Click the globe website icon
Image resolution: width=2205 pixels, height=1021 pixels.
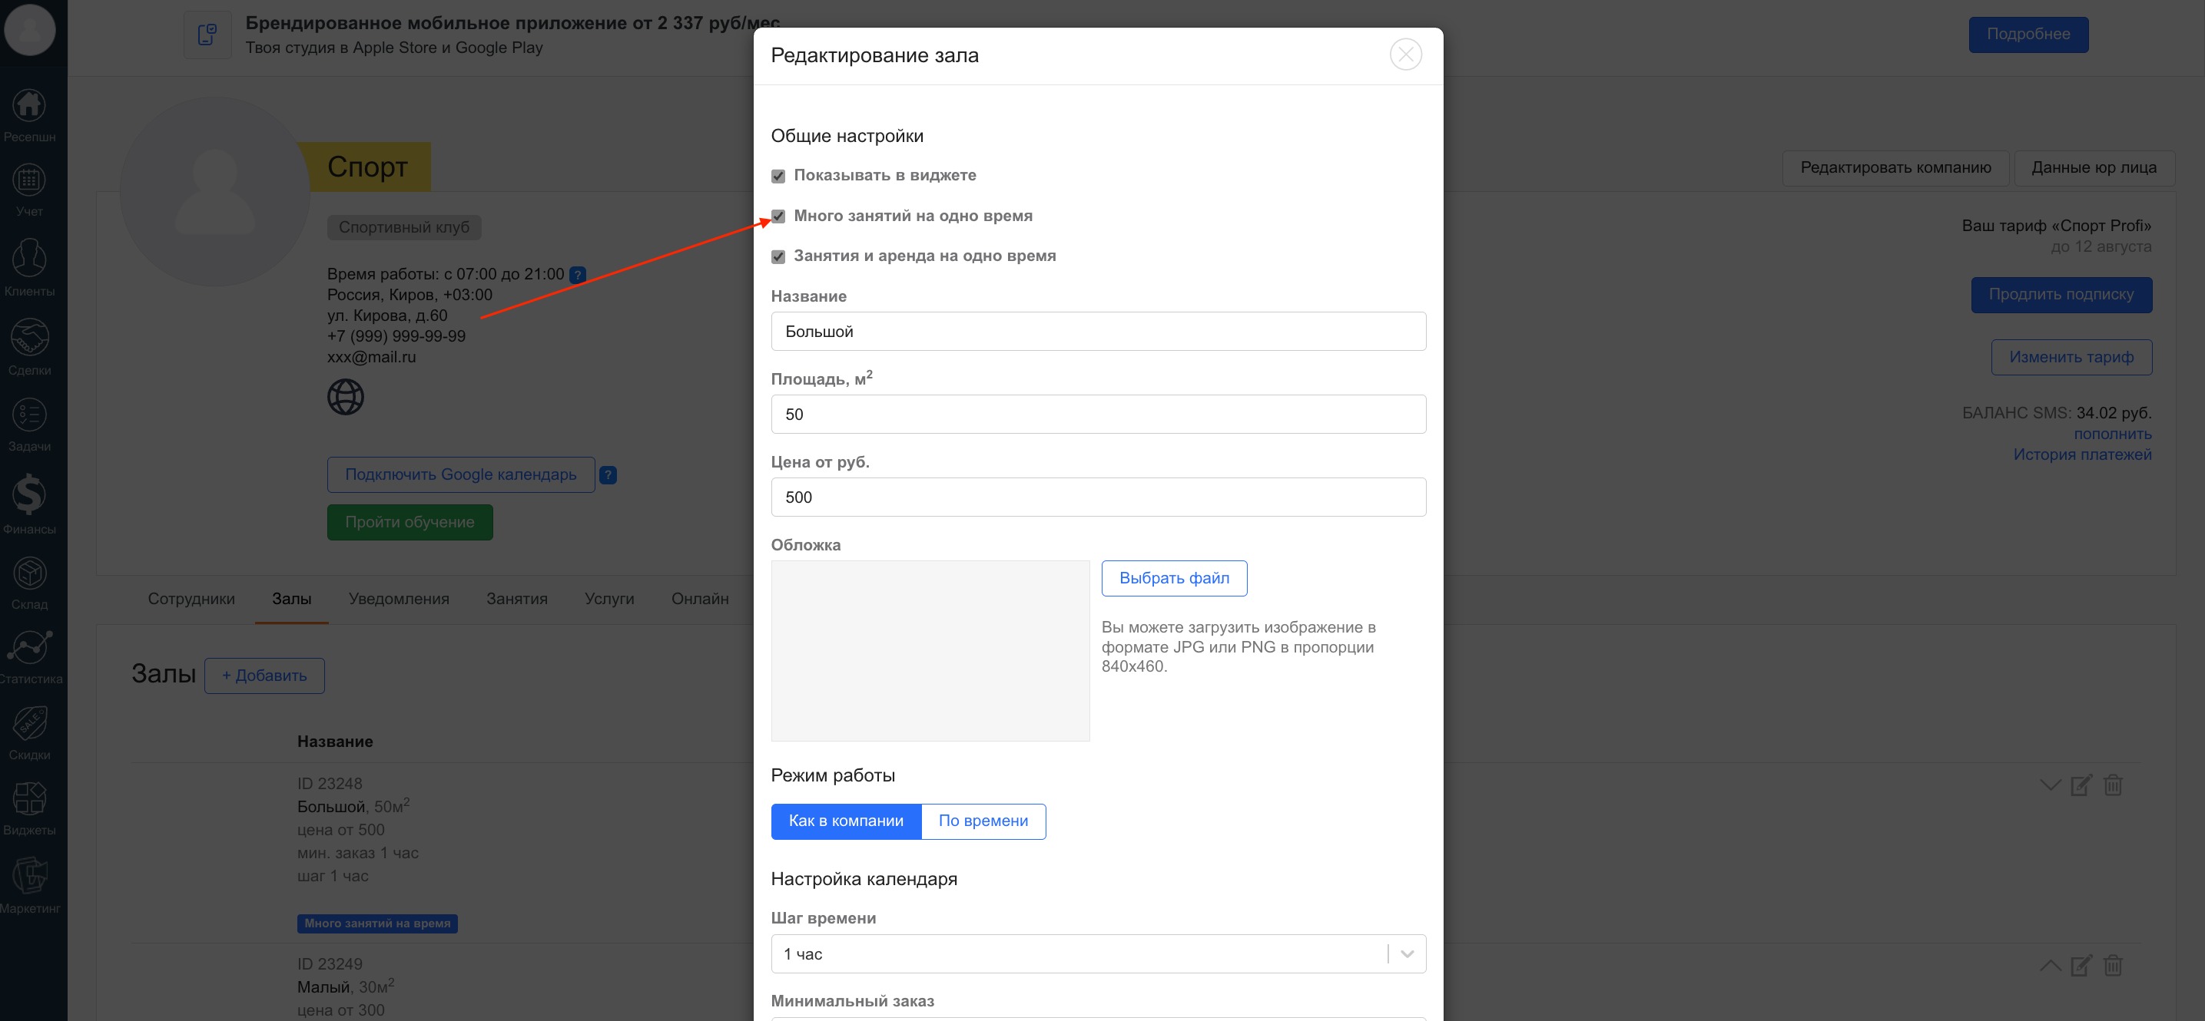click(x=346, y=397)
